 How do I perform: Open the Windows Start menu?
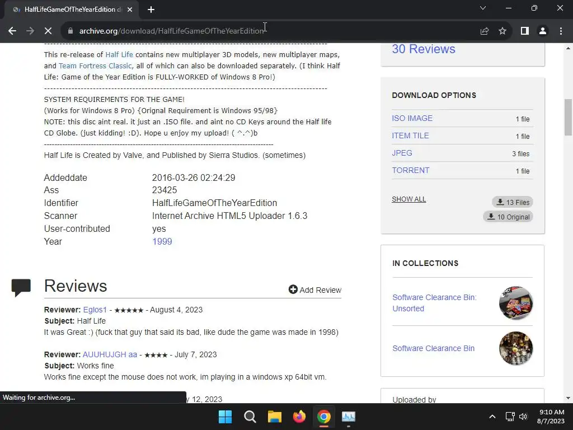pos(225,417)
